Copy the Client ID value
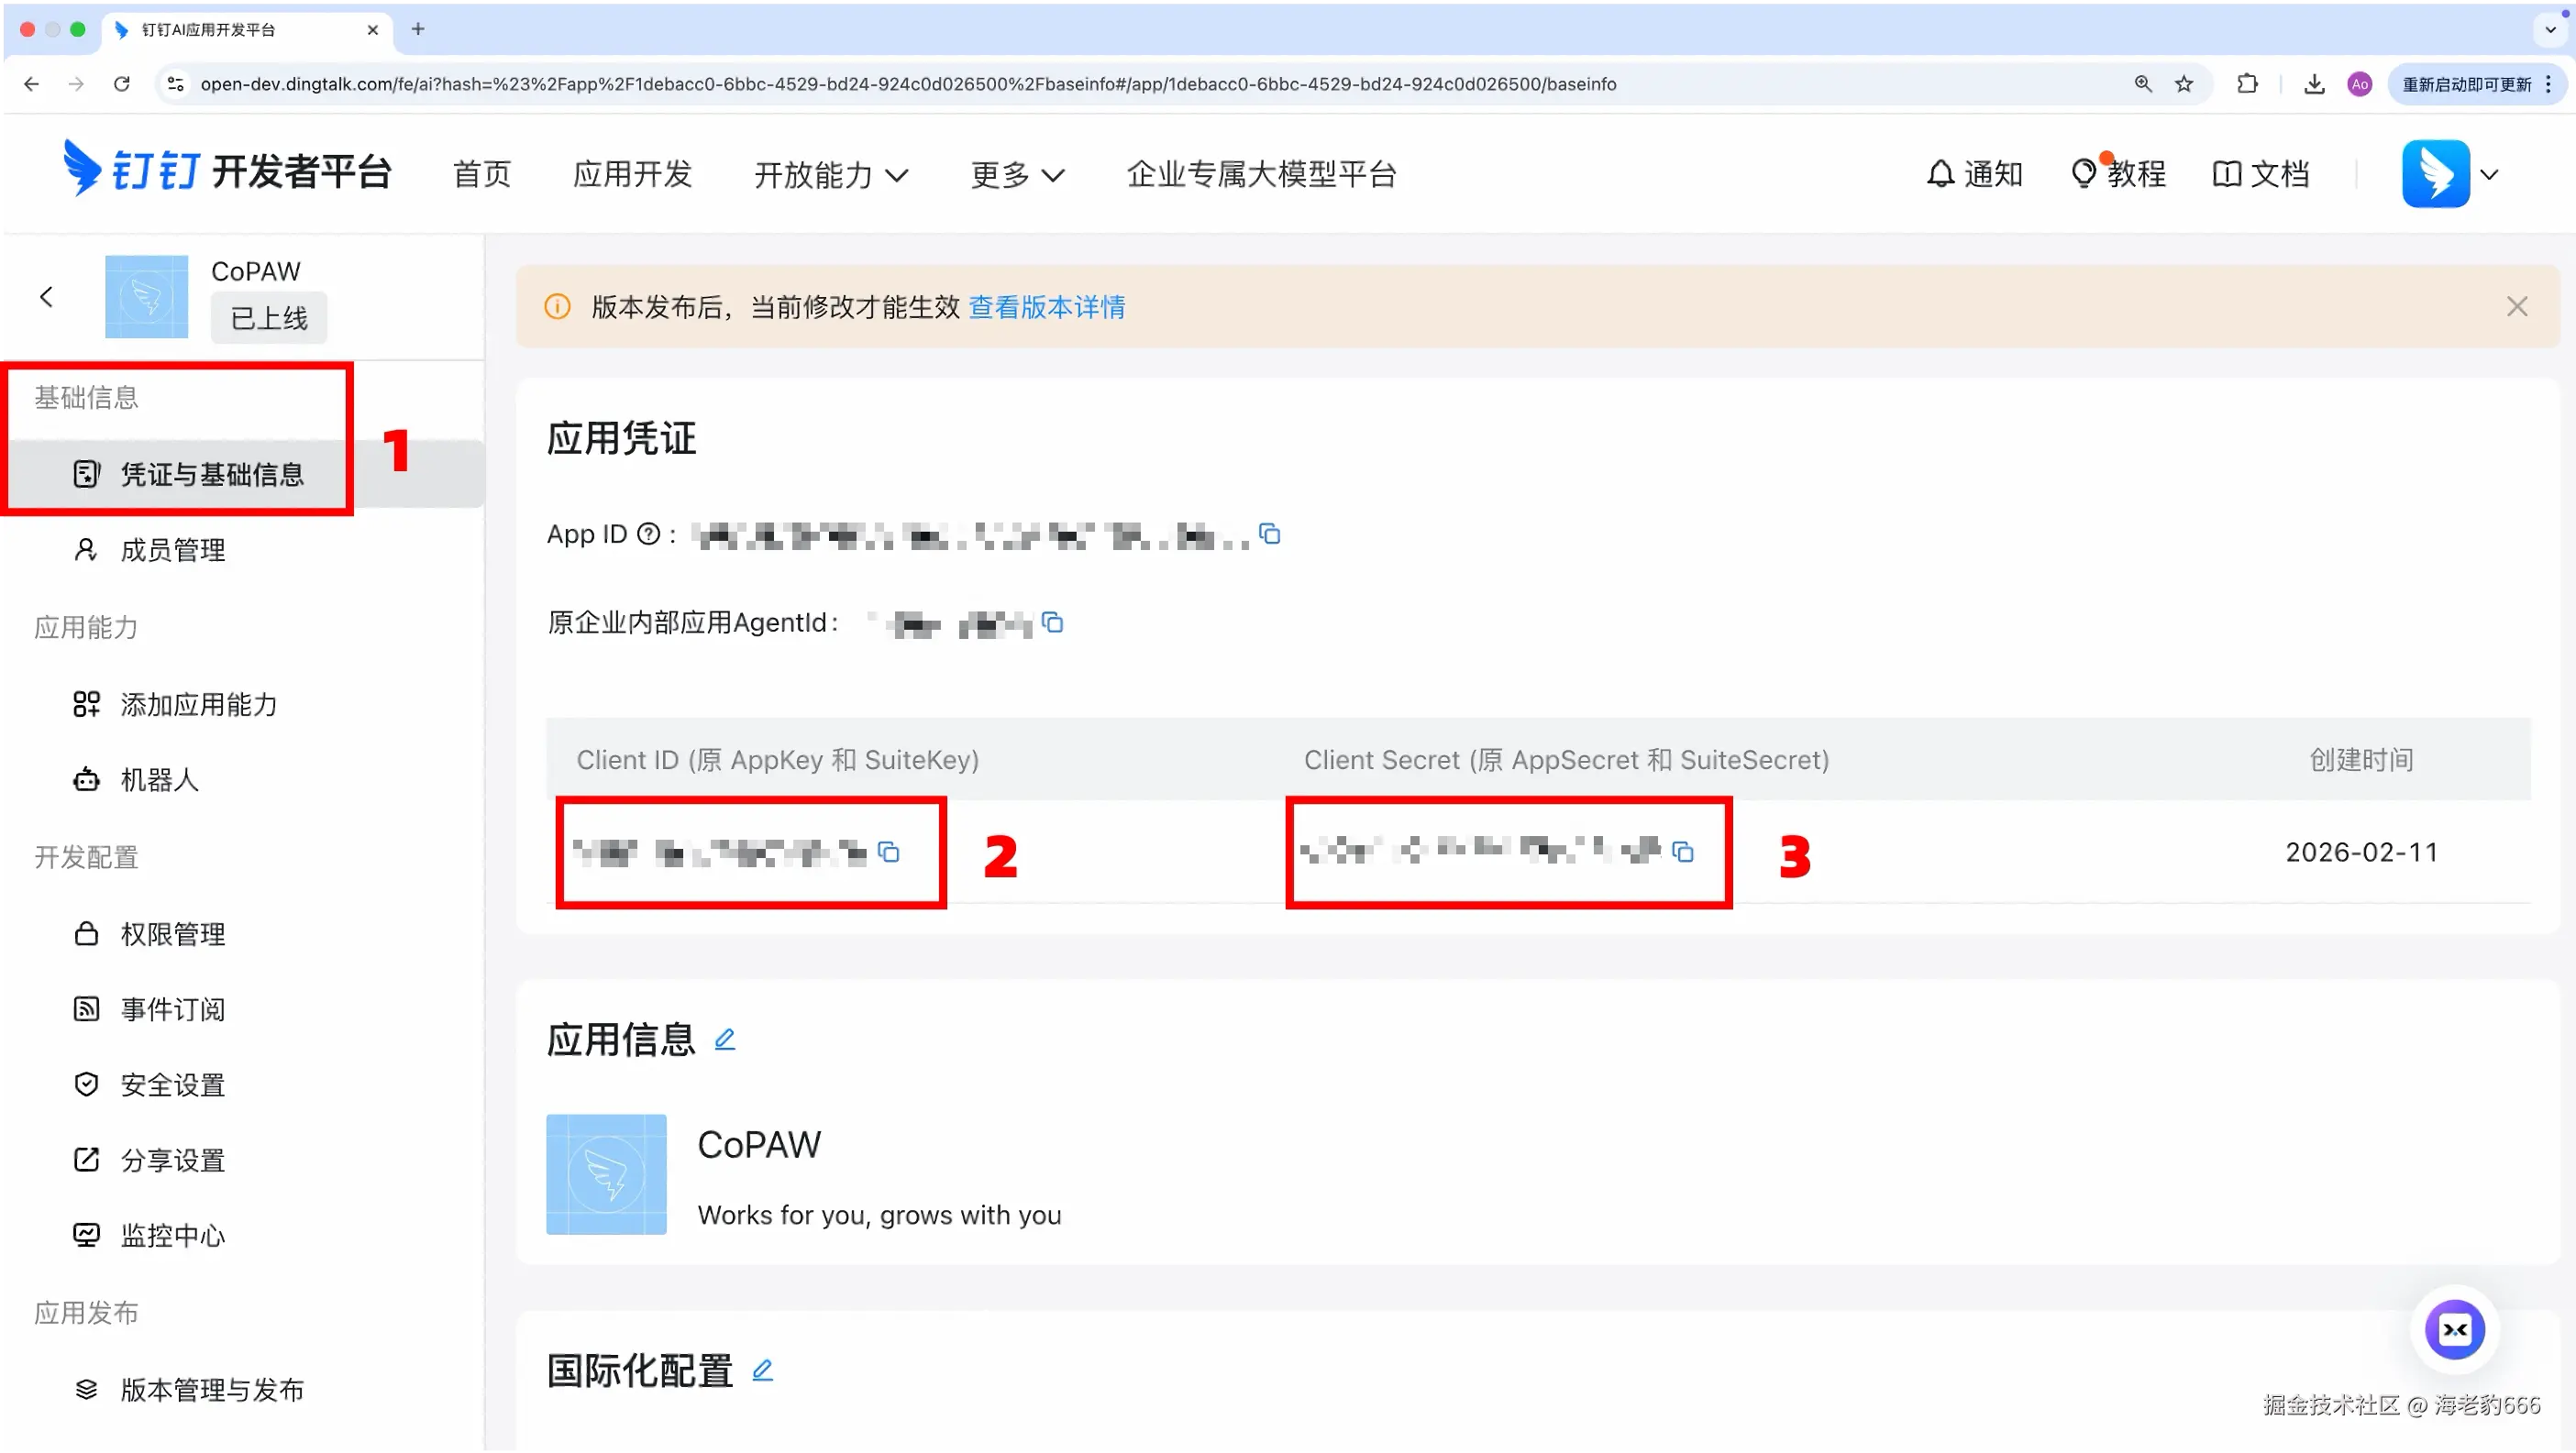The height and width of the screenshot is (1453, 2576). point(889,853)
